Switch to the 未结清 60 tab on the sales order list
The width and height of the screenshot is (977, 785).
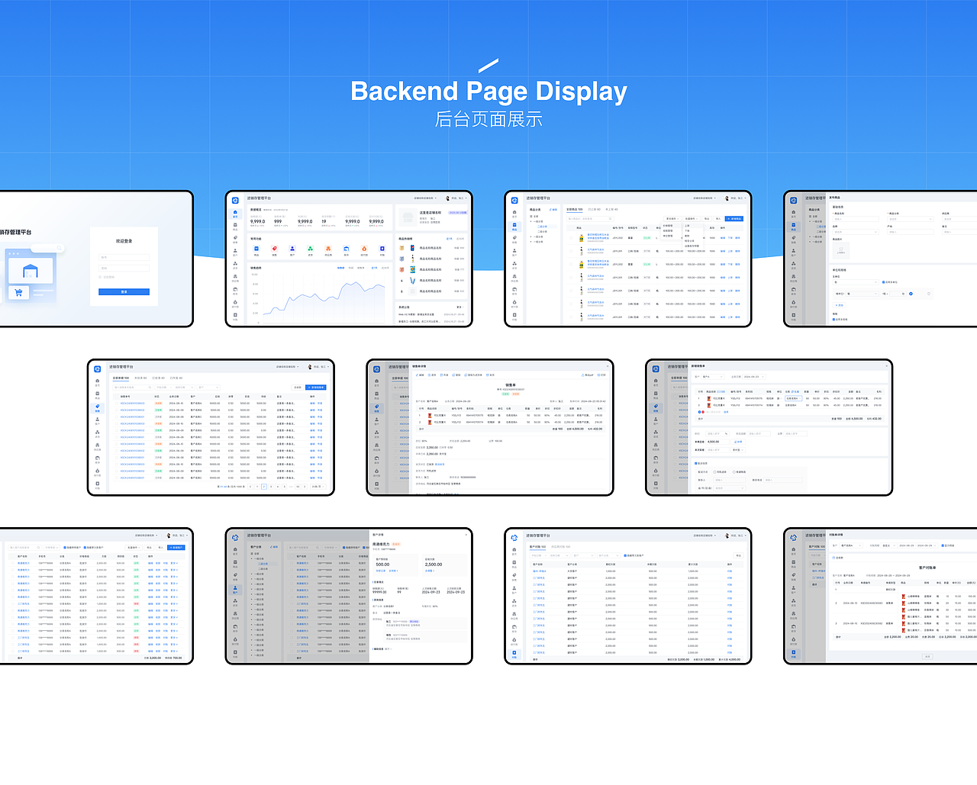[x=140, y=378]
